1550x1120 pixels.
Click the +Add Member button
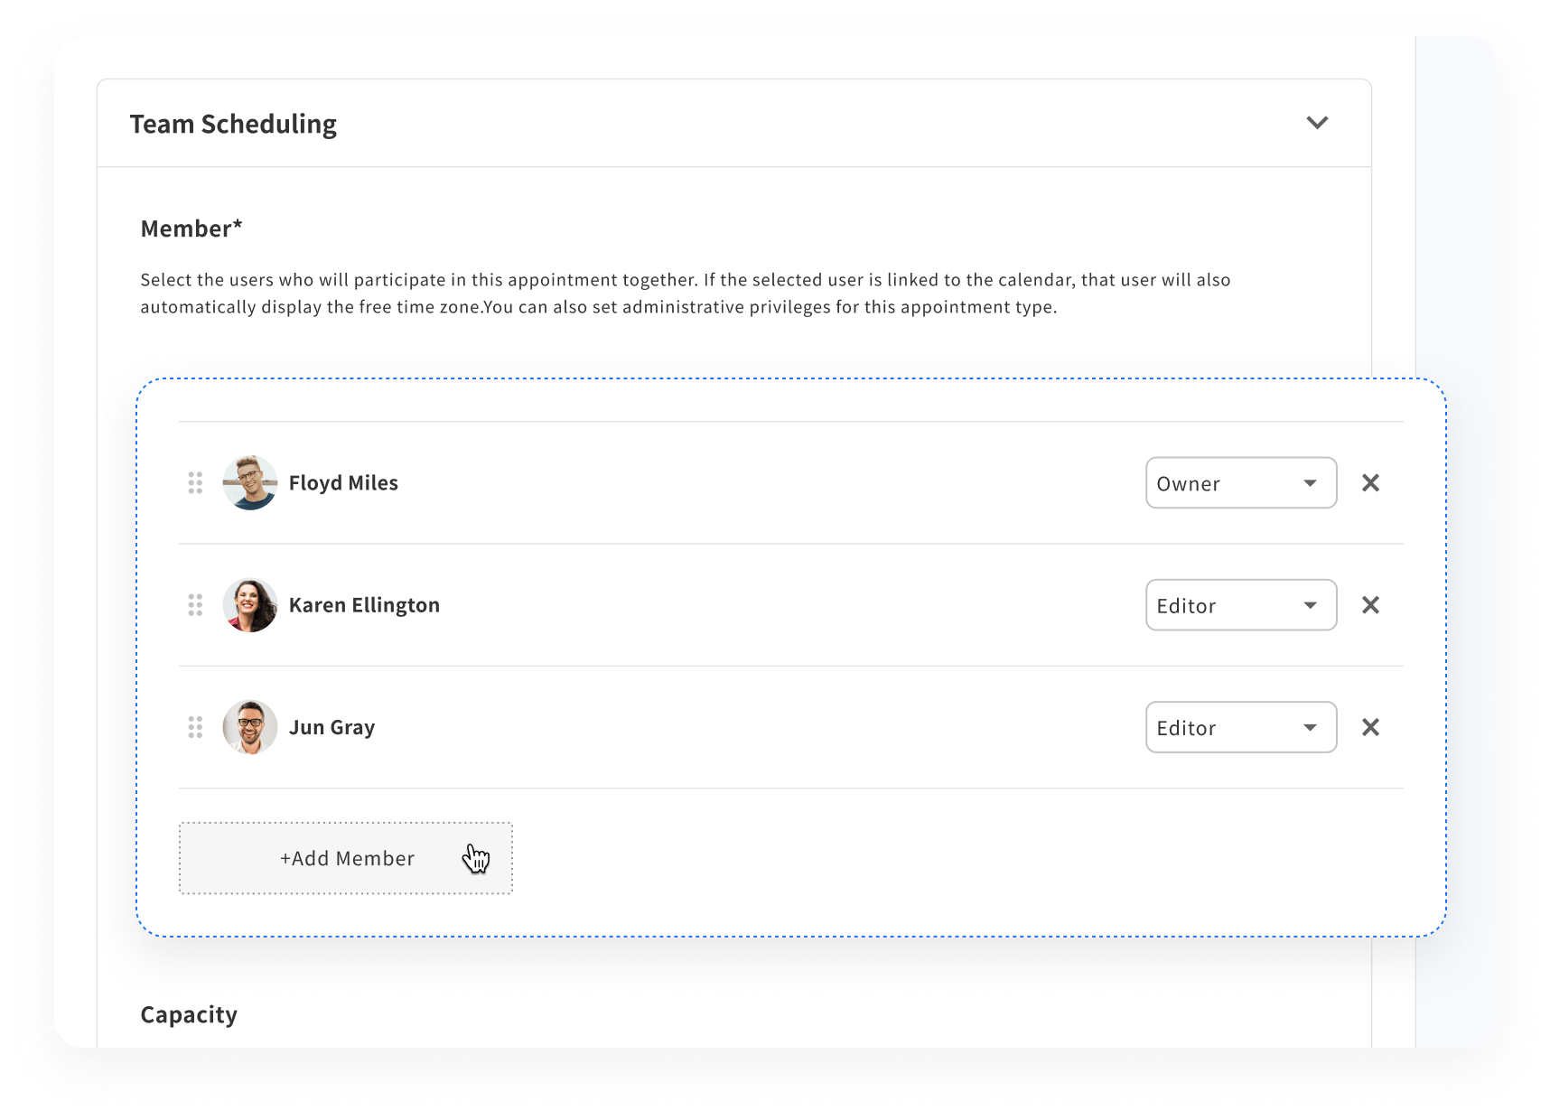click(346, 858)
